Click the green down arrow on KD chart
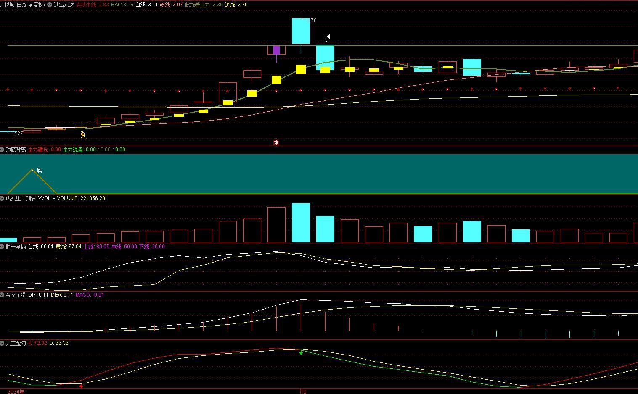Image resolution: width=638 pixels, height=394 pixels. [x=301, y=352]
